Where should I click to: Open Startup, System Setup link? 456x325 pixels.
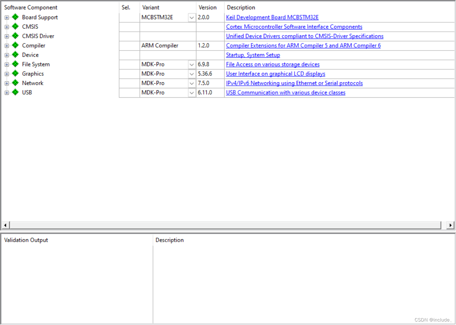click(253, 55)
